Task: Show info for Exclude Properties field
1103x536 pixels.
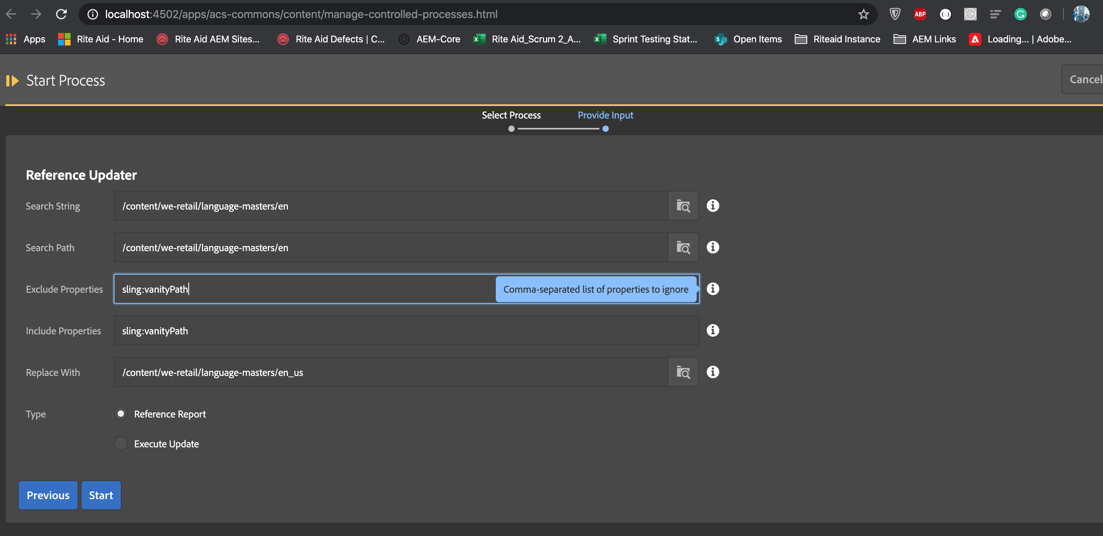Action: click(x=712, y=289)
